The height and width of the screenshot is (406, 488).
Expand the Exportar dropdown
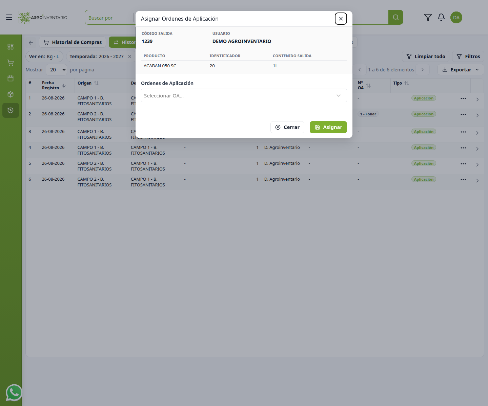pos(461,70)
